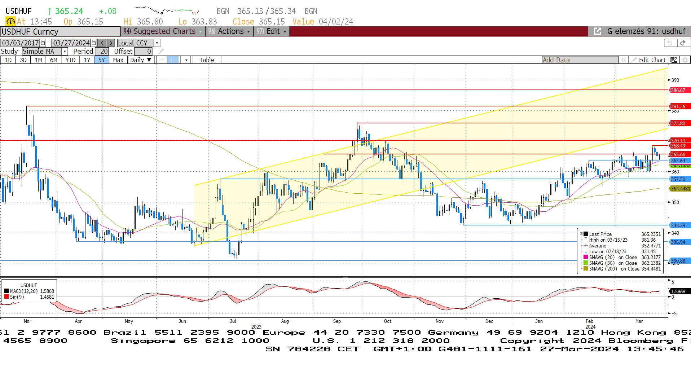Open the pop-out window icon near G elemzés
The height and width of the screenshot is (369, 691).
coord(597,31)
